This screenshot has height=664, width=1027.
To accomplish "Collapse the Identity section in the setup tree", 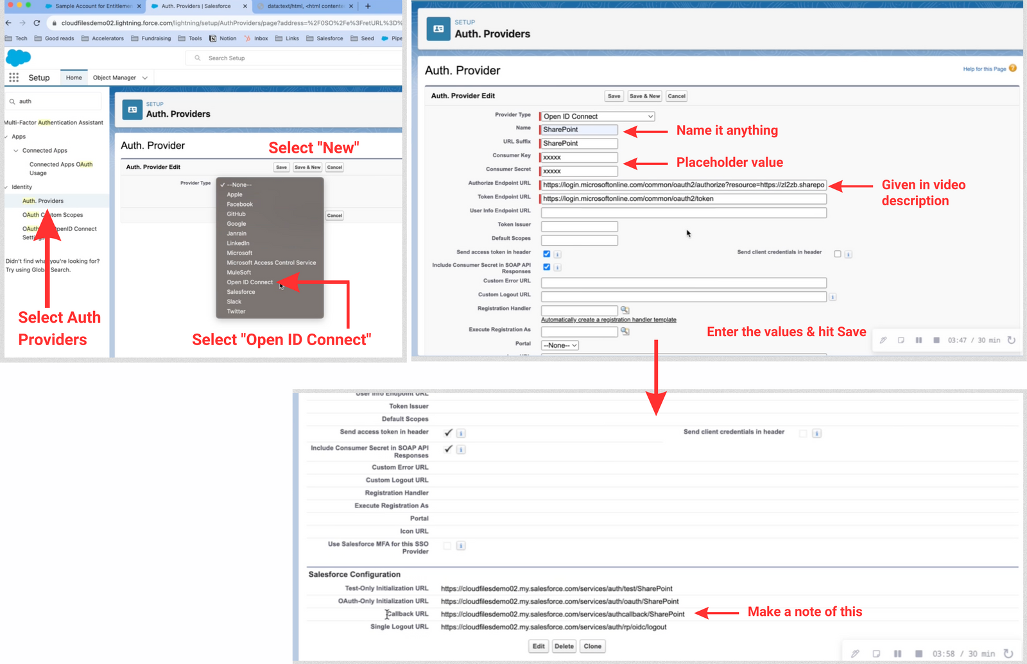I will coord(6,187).
